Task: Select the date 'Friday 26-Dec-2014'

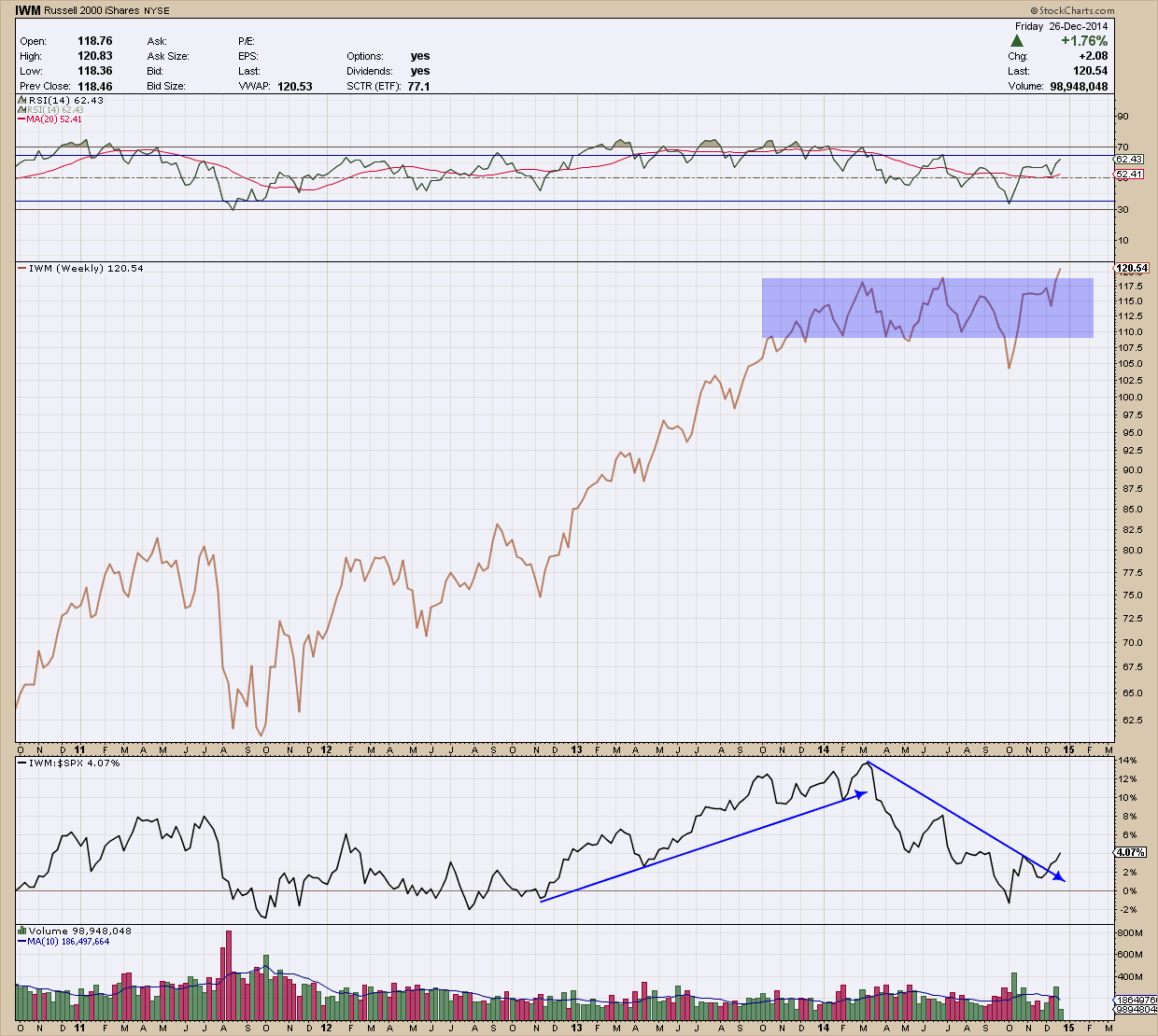Action: point(1061,26)
